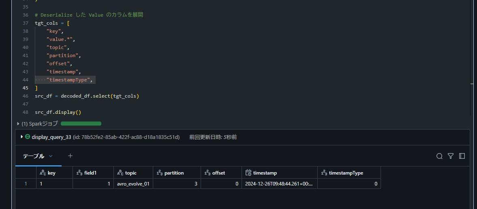Click the topic column header
477x209 pixels.
133,173
